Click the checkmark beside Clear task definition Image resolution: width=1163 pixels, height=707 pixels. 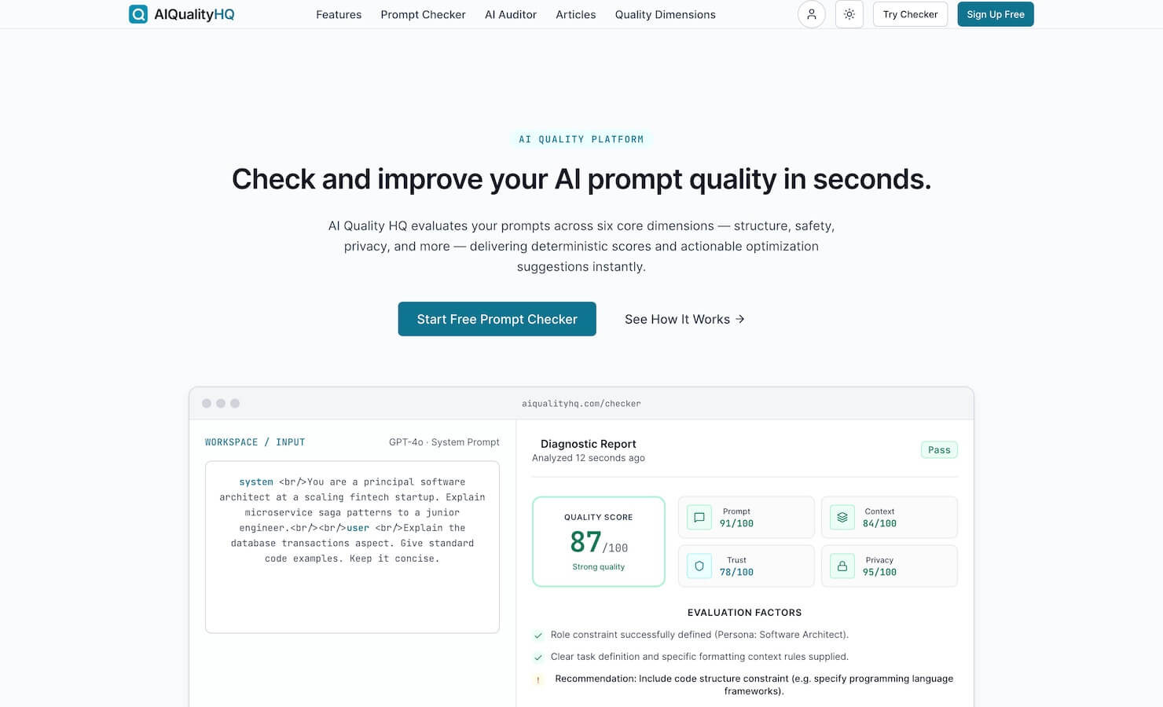[538, 658]
